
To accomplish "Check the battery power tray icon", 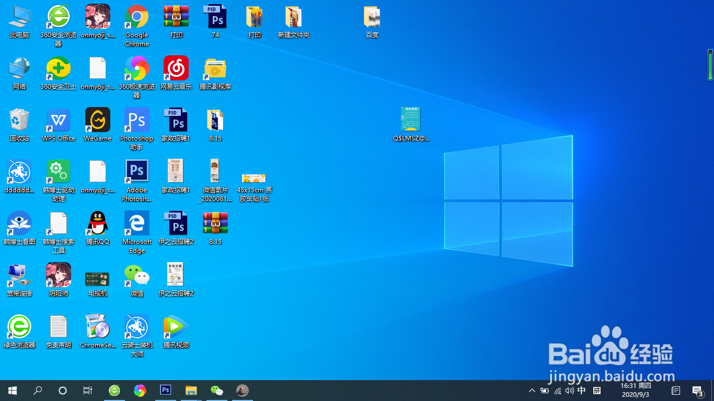I will click(x=545, y=391).
